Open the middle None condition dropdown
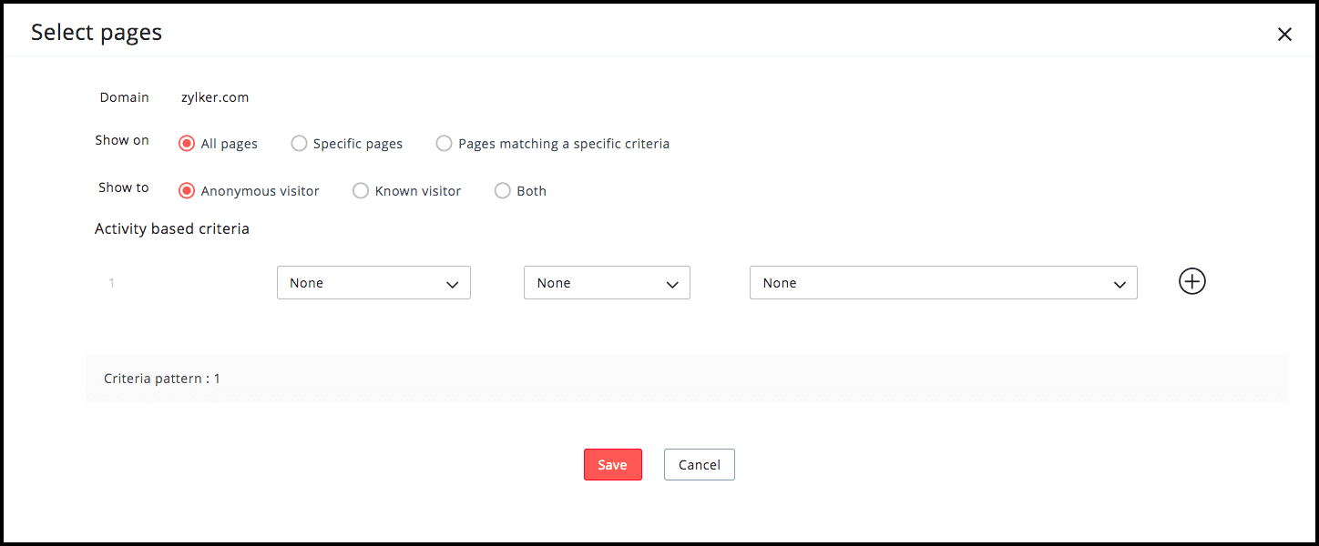 [607, 283]
